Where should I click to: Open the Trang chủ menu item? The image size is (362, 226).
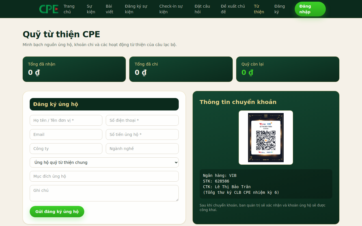[69, 9]
